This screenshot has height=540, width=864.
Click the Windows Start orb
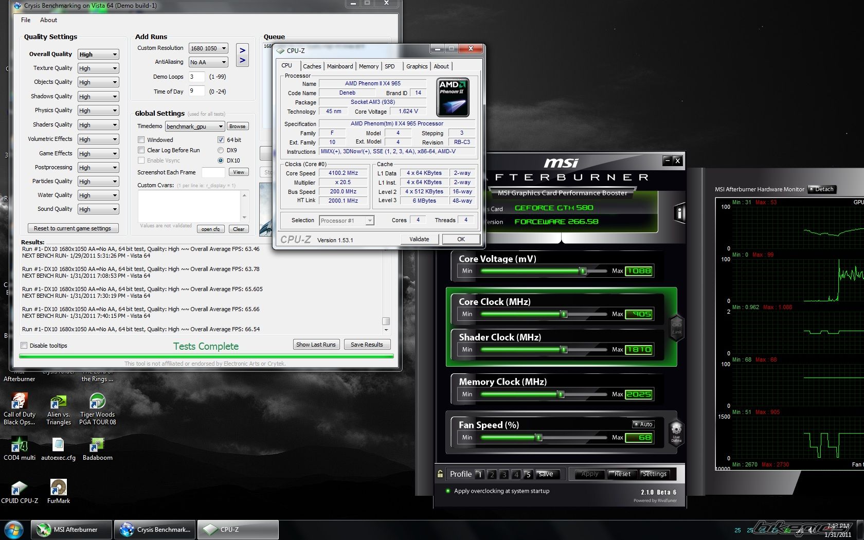(x=13, y=529)
